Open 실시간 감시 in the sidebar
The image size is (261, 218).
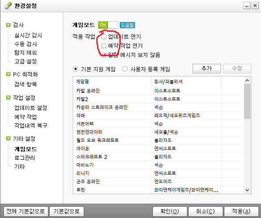28,35
